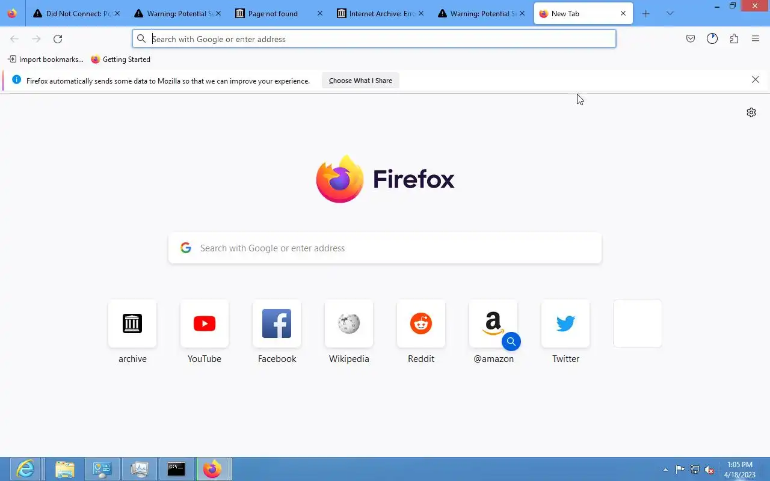Image resolution: width=770 pixels, height=481 pixels.
Task: Click Choose What I Share button
Action: coord(360,81)
